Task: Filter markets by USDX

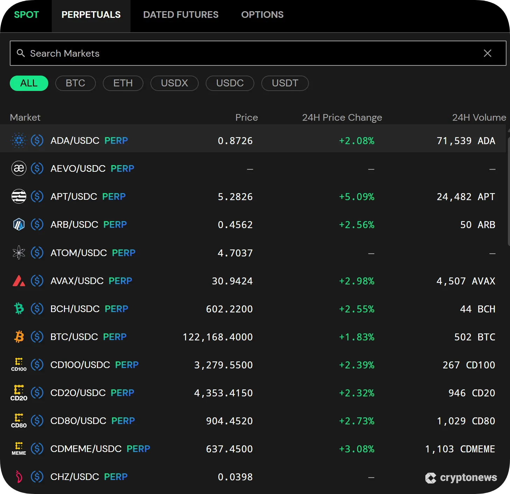Action: tap(175, 83)
